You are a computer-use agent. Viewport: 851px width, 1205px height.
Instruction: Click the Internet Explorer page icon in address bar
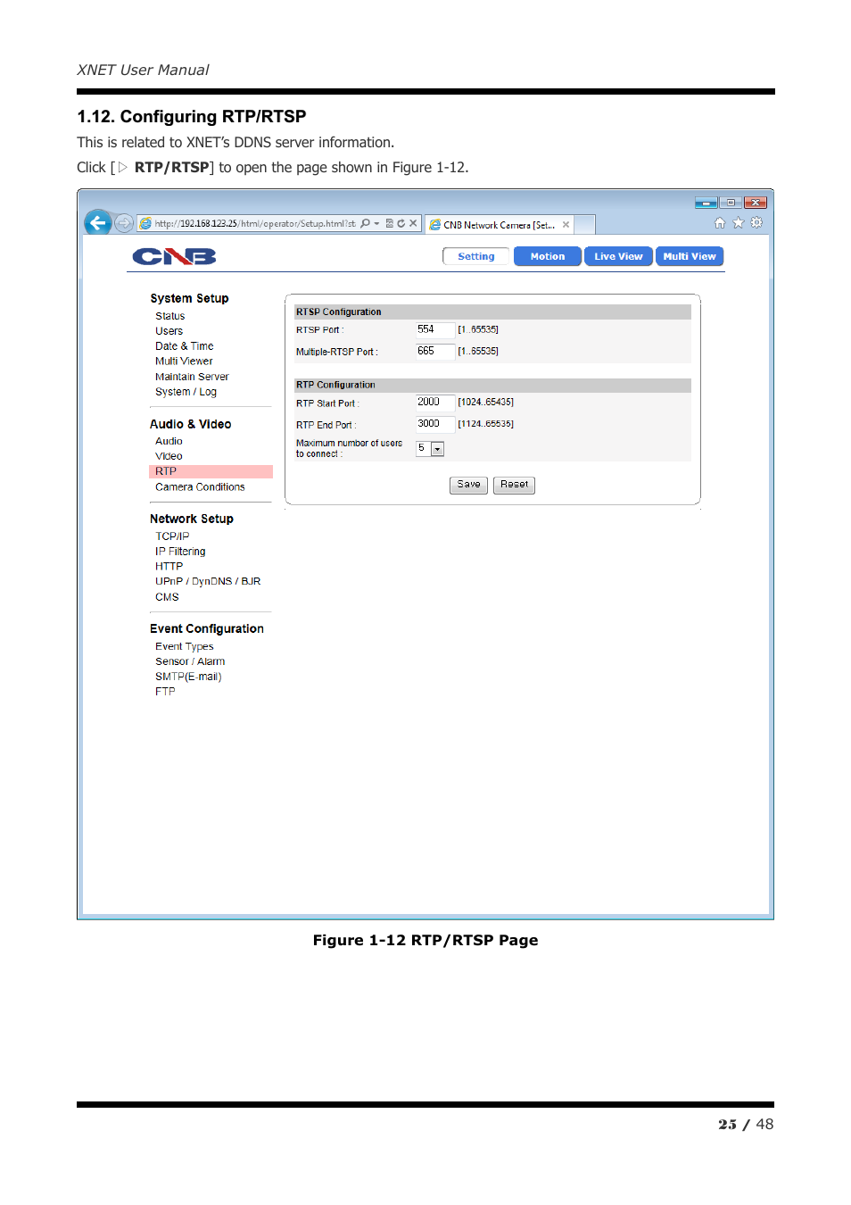(x=145, y=223)
